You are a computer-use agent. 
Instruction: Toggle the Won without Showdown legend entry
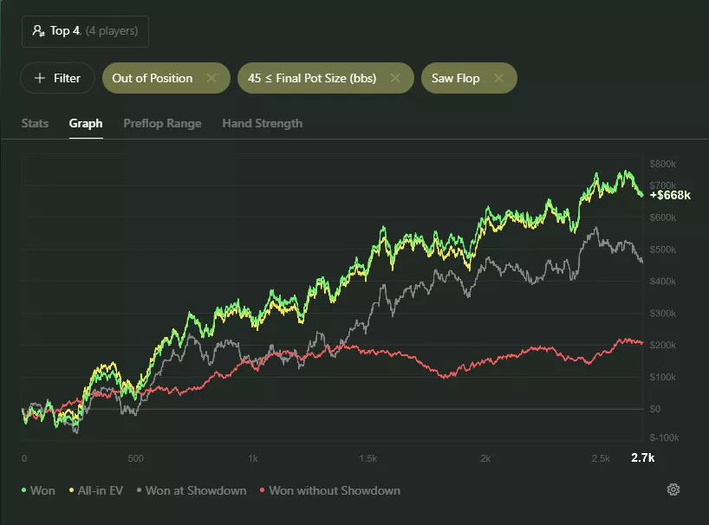click(x=330, y=490)
